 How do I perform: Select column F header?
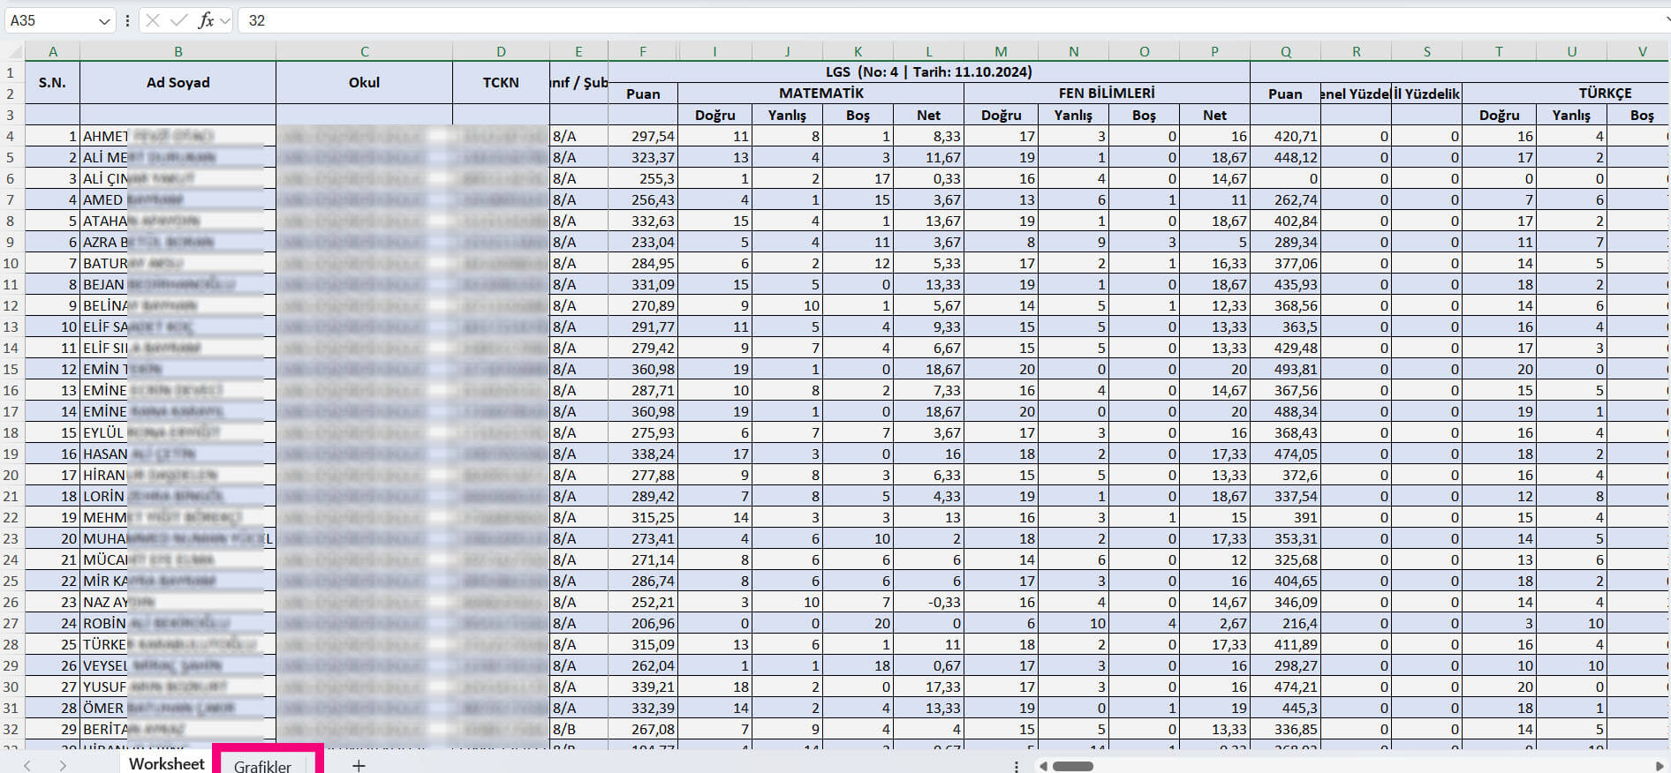point(642,51)
